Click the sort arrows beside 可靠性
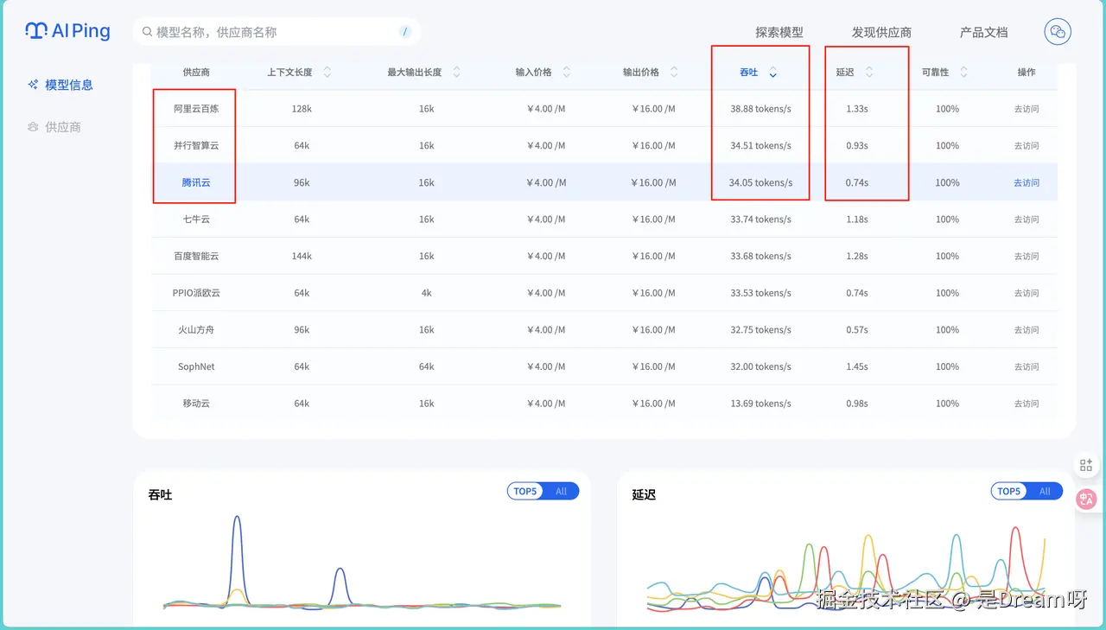The width and height of the screenshot is (1106, 630). 963,73
